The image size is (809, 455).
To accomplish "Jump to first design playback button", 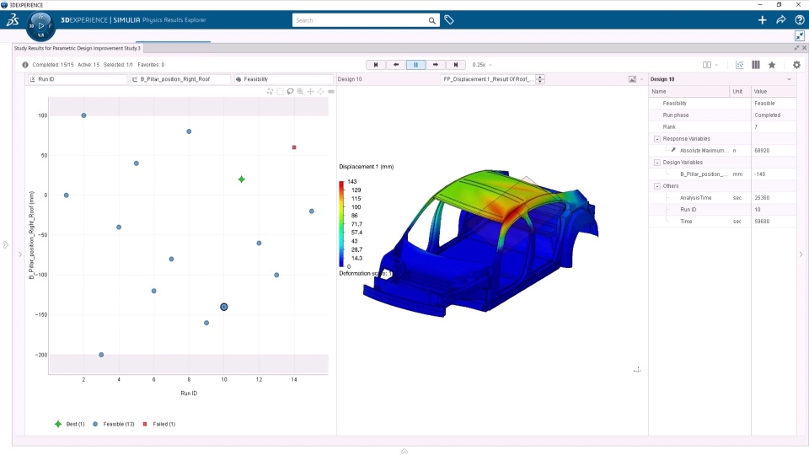I will tap(376, 65).
